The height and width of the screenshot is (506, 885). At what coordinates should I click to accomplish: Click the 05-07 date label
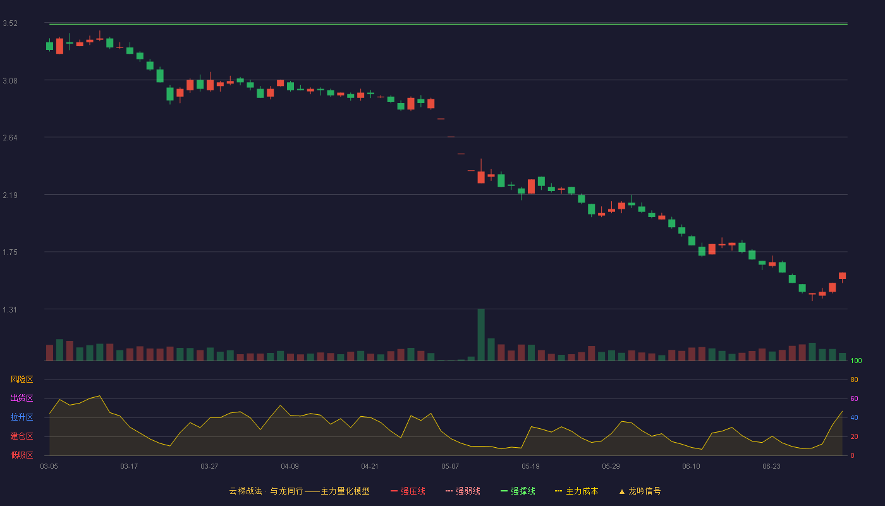[450, 466]
